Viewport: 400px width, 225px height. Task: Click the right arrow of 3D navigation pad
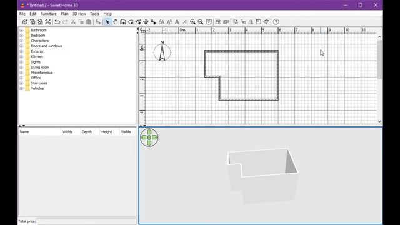point(155,137)
